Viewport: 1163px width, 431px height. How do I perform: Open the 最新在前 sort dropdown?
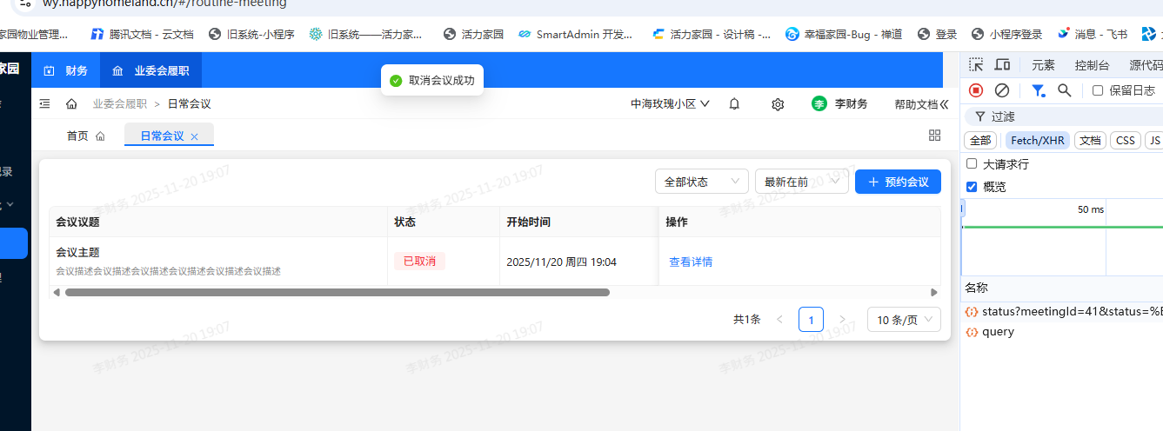(x=802, y=182)
